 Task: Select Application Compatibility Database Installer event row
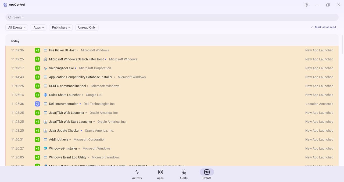(x=172, y=77)
